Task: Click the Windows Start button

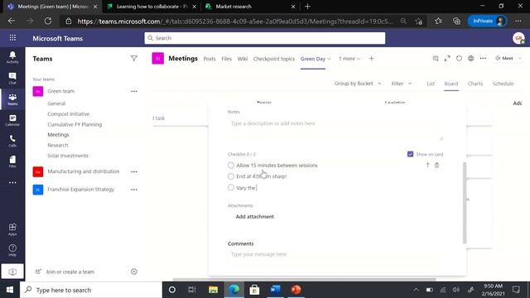Action: [10, 290]
